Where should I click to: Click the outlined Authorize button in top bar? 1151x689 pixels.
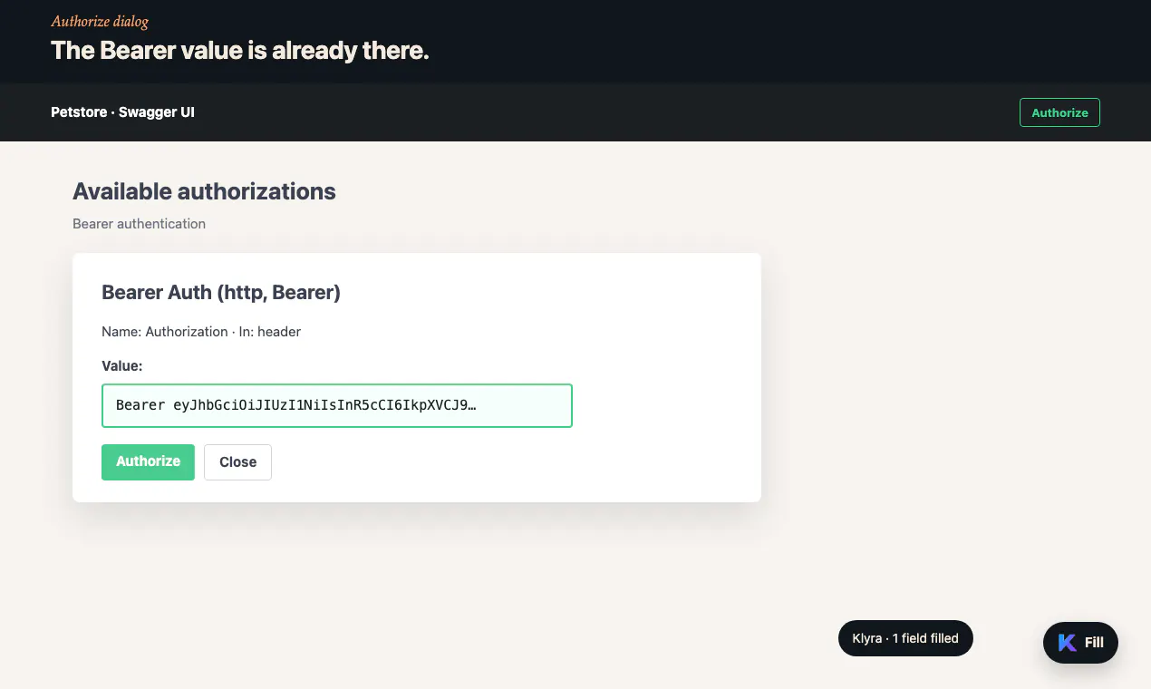[1059, 112]
